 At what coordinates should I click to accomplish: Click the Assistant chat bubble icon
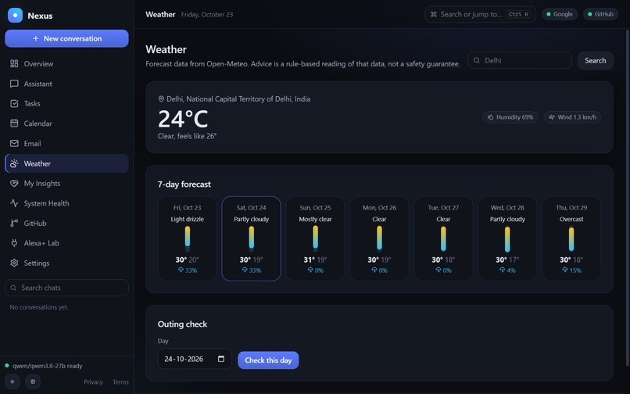click(14, 84)
